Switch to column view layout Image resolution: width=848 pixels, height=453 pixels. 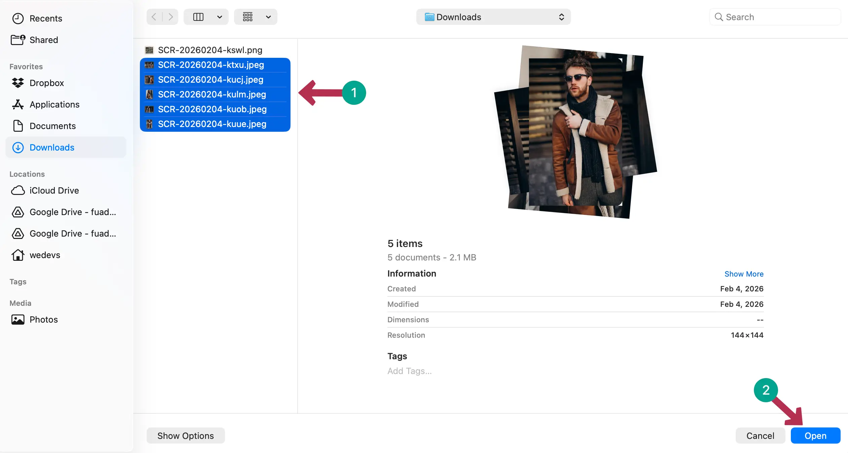pos(199,16)
